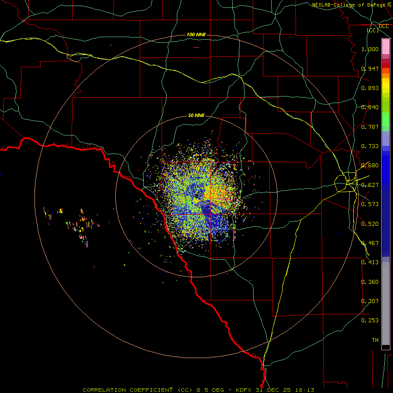This screenshot has width=393, height=393.
Task: Pick the pink segment of the color bar
Action: 386,47
